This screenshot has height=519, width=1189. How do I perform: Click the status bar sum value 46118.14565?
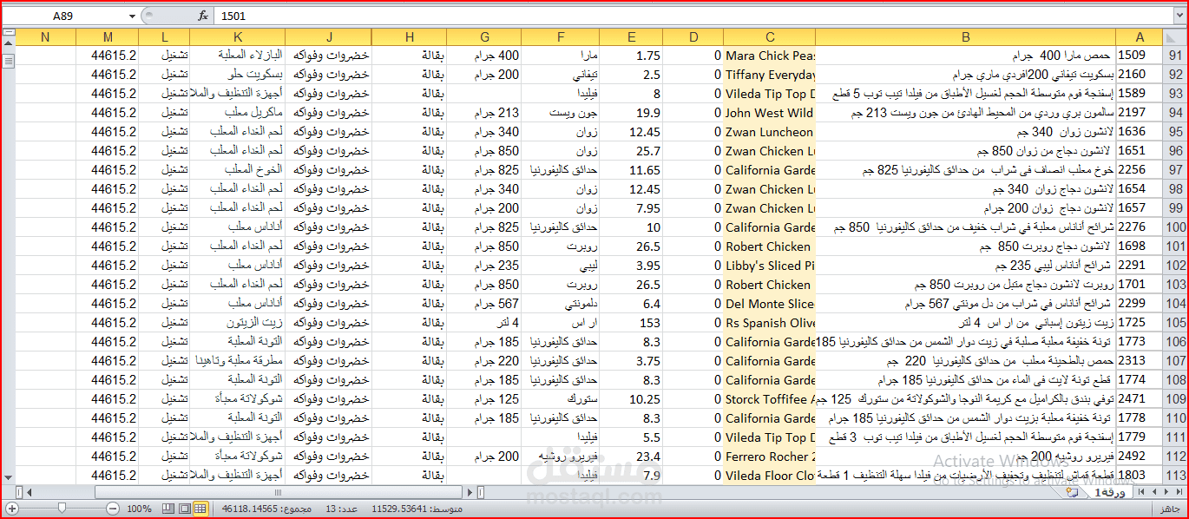[x=250, y=509]
